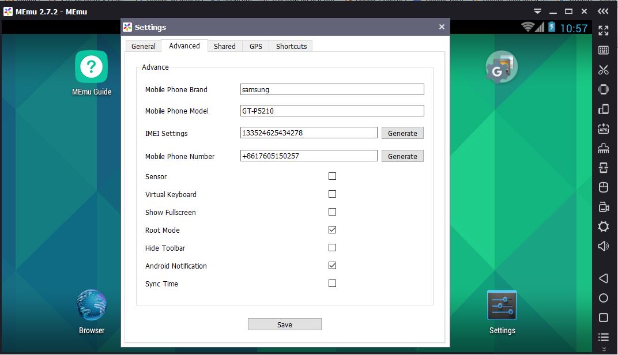618x355 pixels.
Task: Open the keyboard mapping sidebar icon
Action: (x=603, y=50)
